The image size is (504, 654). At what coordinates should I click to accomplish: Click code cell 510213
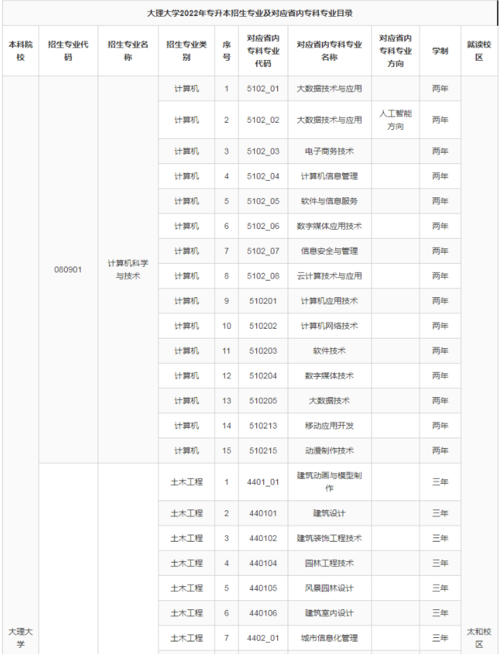[x=263, y=426]
